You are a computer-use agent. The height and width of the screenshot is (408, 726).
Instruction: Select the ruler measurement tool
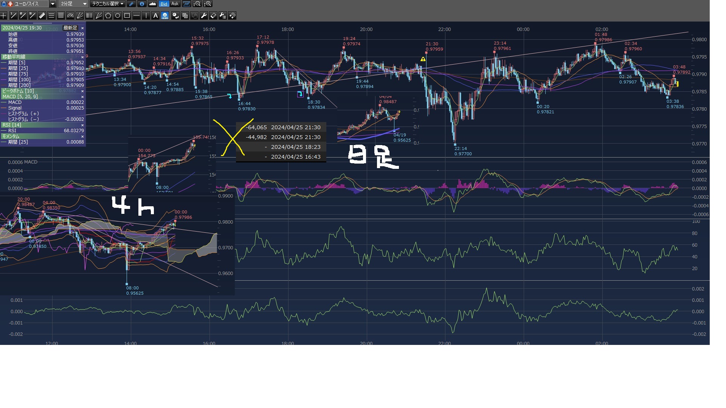tap(42, 15)
